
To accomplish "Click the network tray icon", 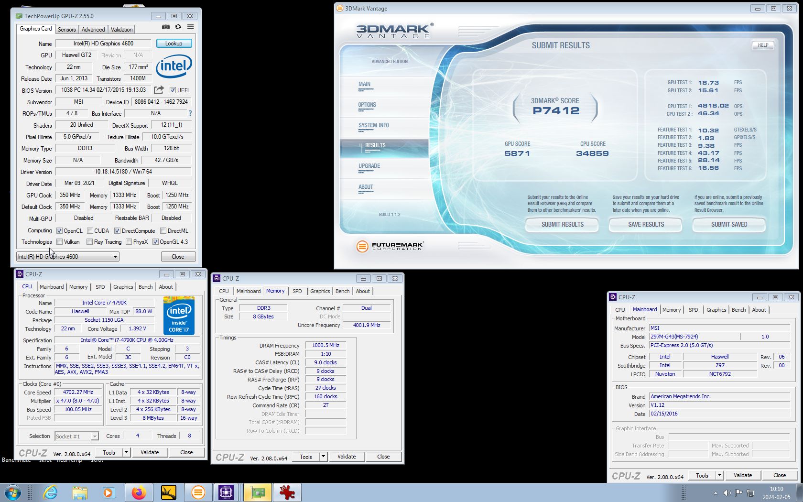I will [x=750, y=493].
